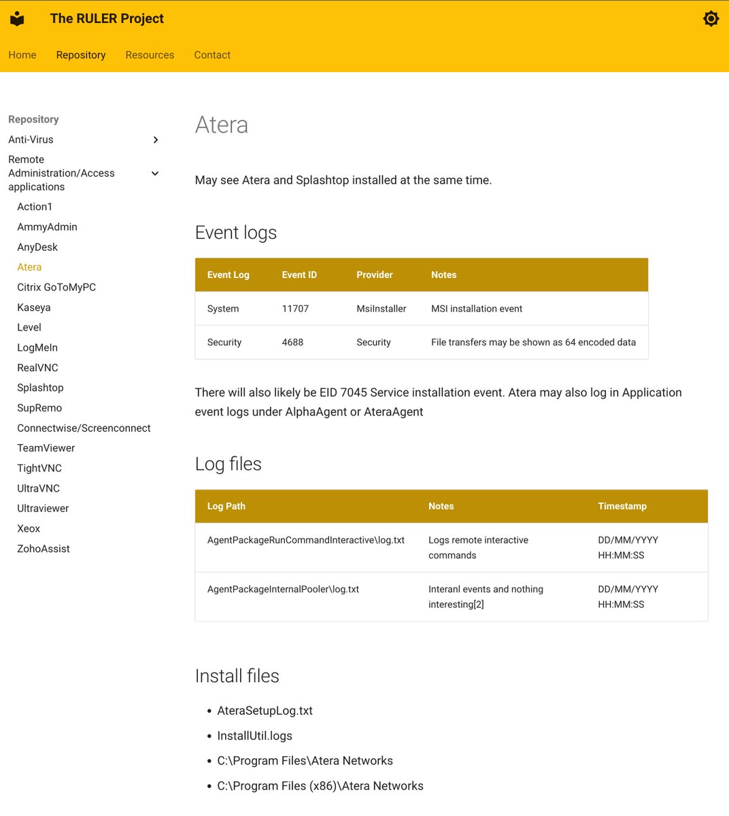Click the Event ID column header
Screen dimensions: 729x816
coord(299,275)
